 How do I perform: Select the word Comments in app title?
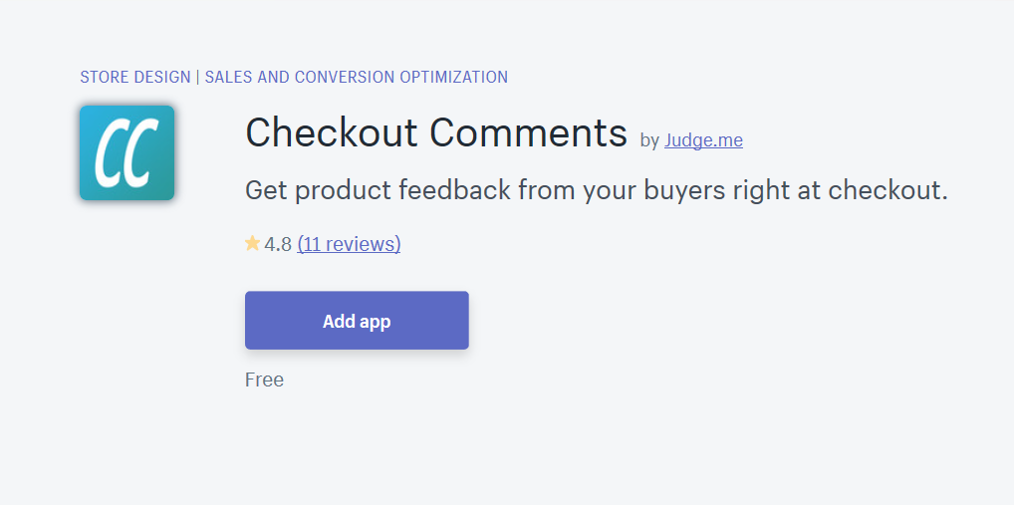528,132
